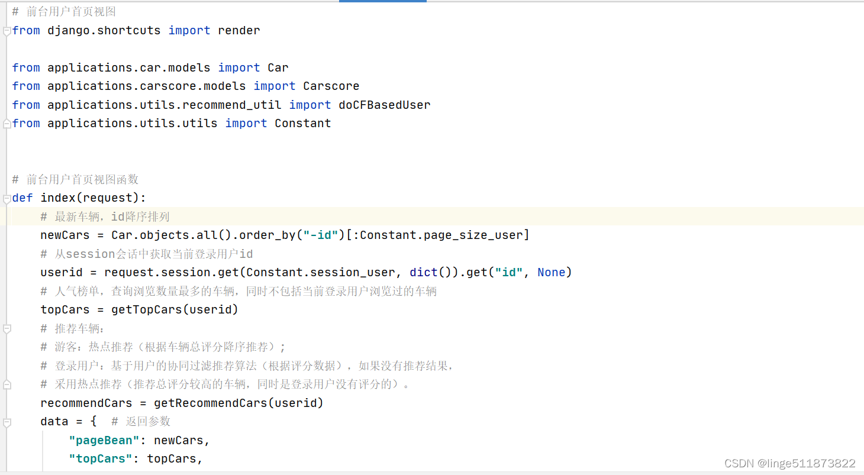Collapse the 'def index(request)' function
The width and height of the screenshot is (864, 475).
[x=7, y=198]
